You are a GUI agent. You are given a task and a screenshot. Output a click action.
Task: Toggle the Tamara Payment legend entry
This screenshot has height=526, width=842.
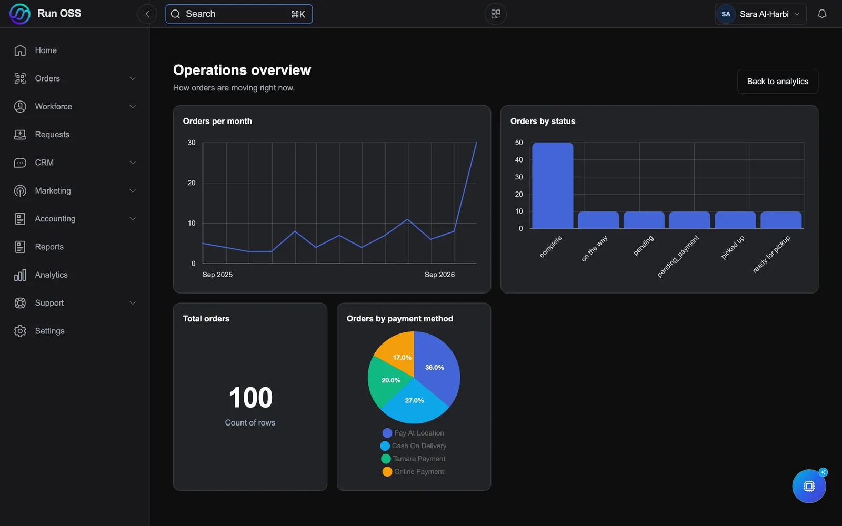tap(413, 459)
